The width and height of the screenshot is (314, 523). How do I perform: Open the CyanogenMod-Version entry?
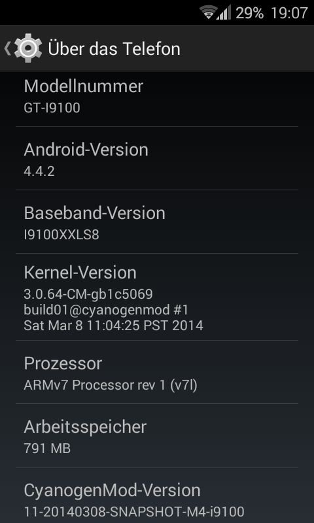coord(157,496)
